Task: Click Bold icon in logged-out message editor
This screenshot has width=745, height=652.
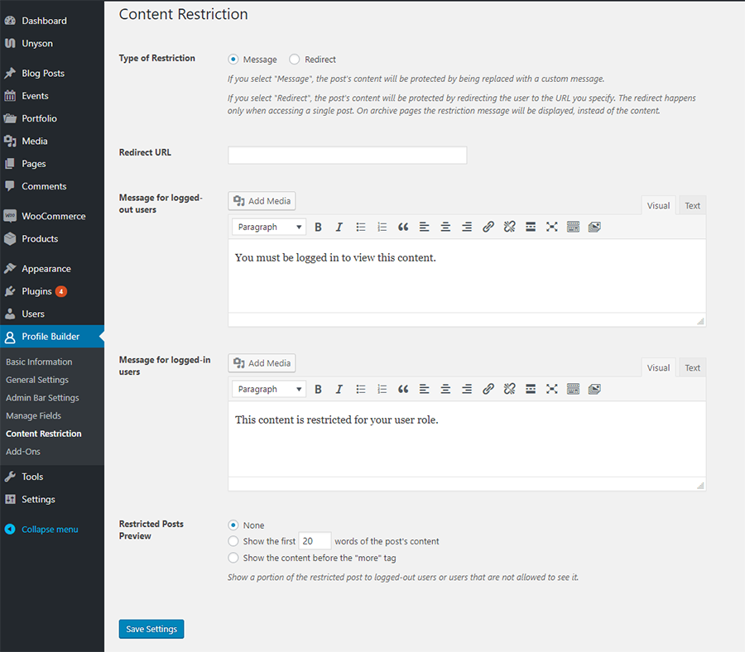Action: coord(318,227)
